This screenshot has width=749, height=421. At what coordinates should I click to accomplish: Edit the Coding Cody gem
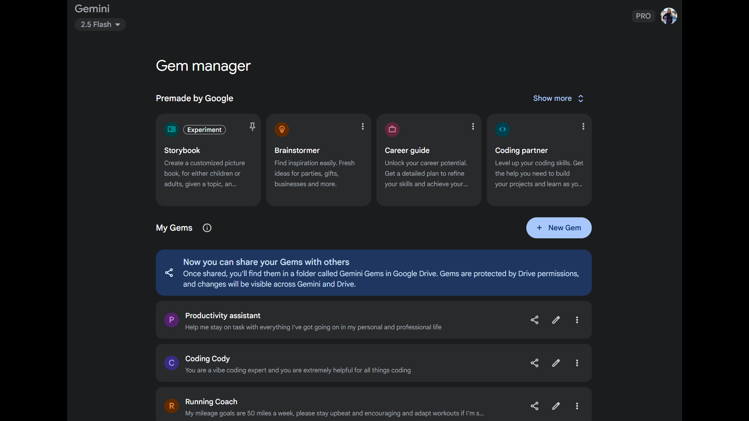pos(556,363)
